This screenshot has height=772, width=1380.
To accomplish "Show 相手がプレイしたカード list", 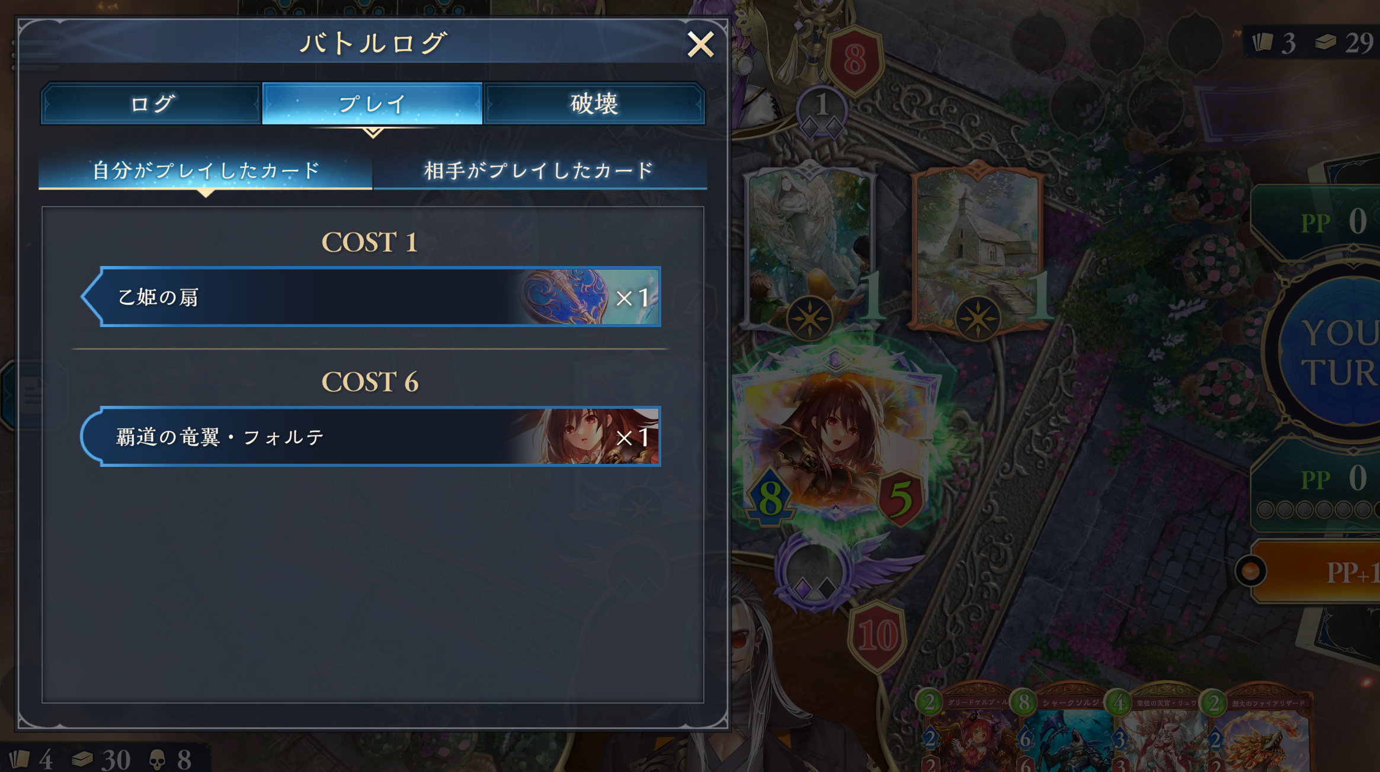I will [x=540, y=171].
